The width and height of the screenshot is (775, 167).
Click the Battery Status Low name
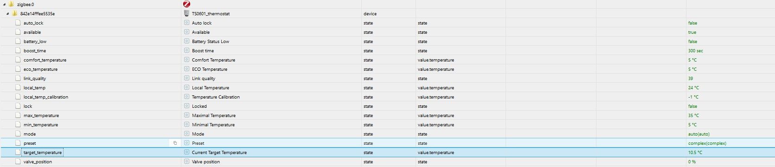[211, 42]
